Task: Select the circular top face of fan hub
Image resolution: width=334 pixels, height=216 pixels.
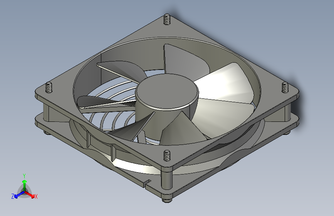Action: click(167, 91)
